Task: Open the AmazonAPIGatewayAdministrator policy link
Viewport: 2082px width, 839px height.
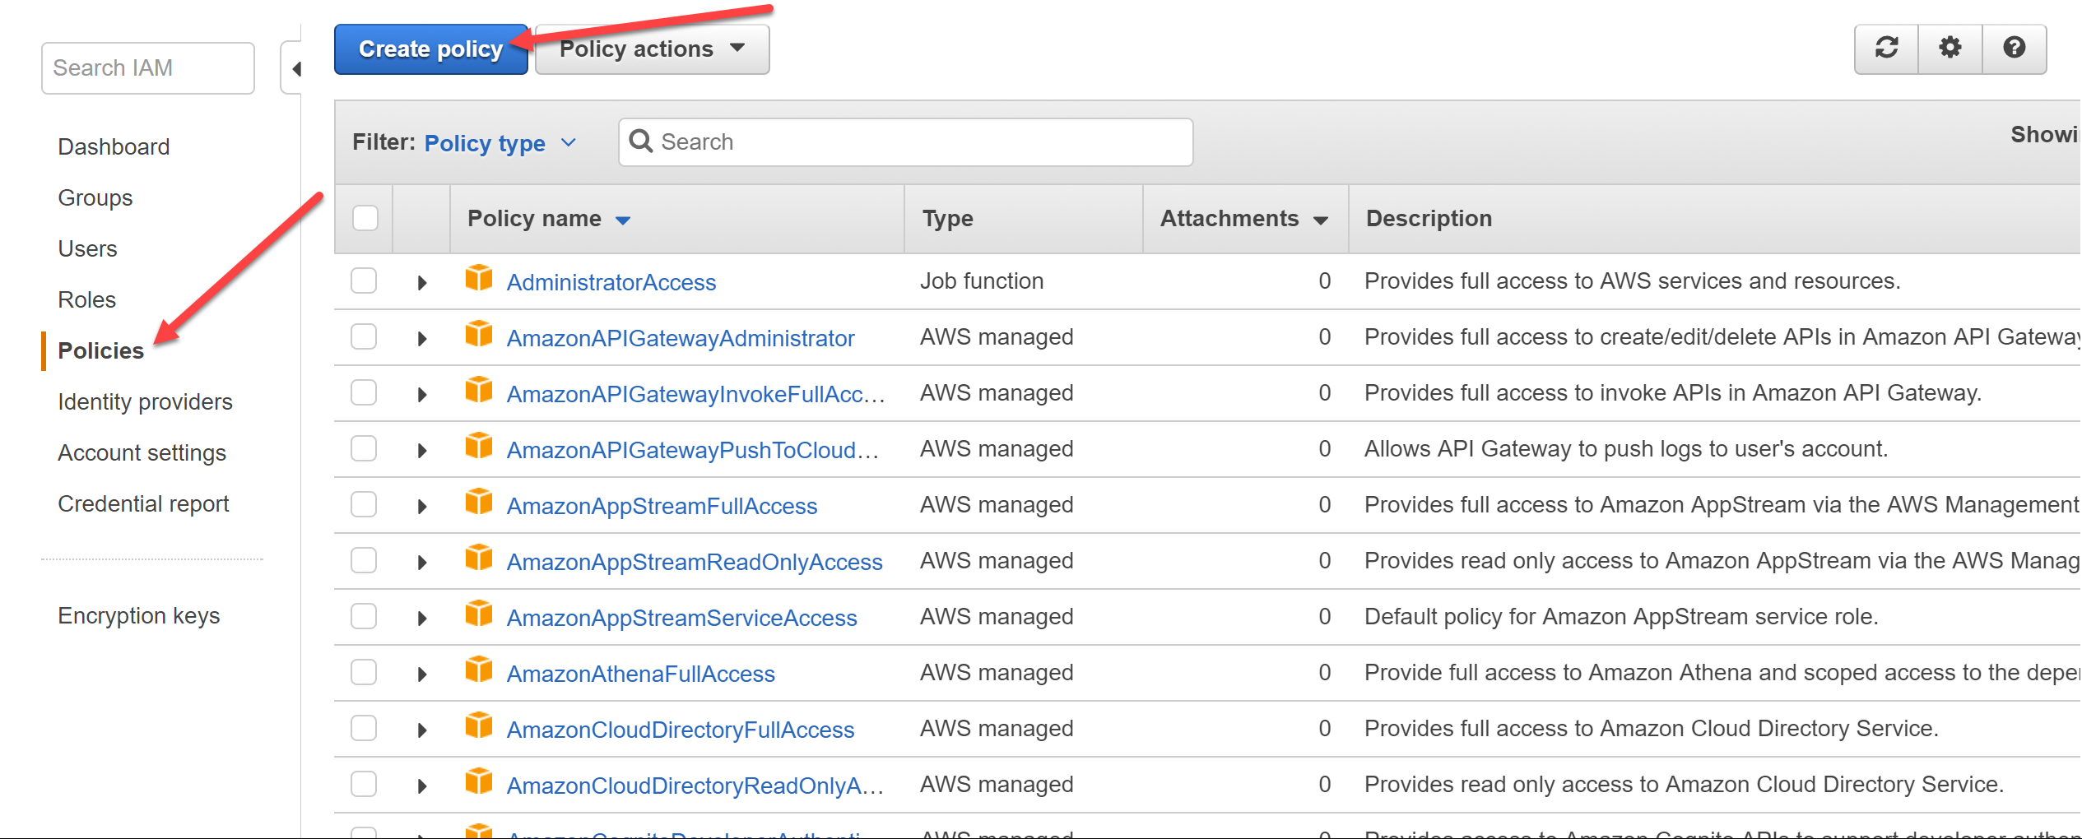Action: (681, 338)
